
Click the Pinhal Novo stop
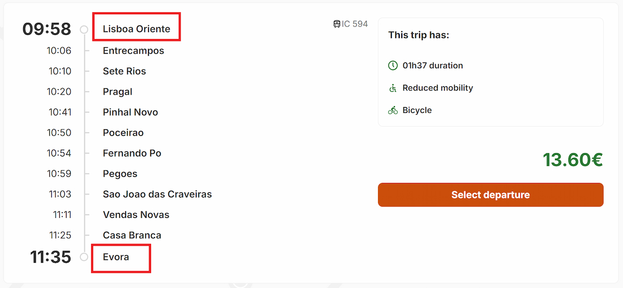click(x=130, y=112)
